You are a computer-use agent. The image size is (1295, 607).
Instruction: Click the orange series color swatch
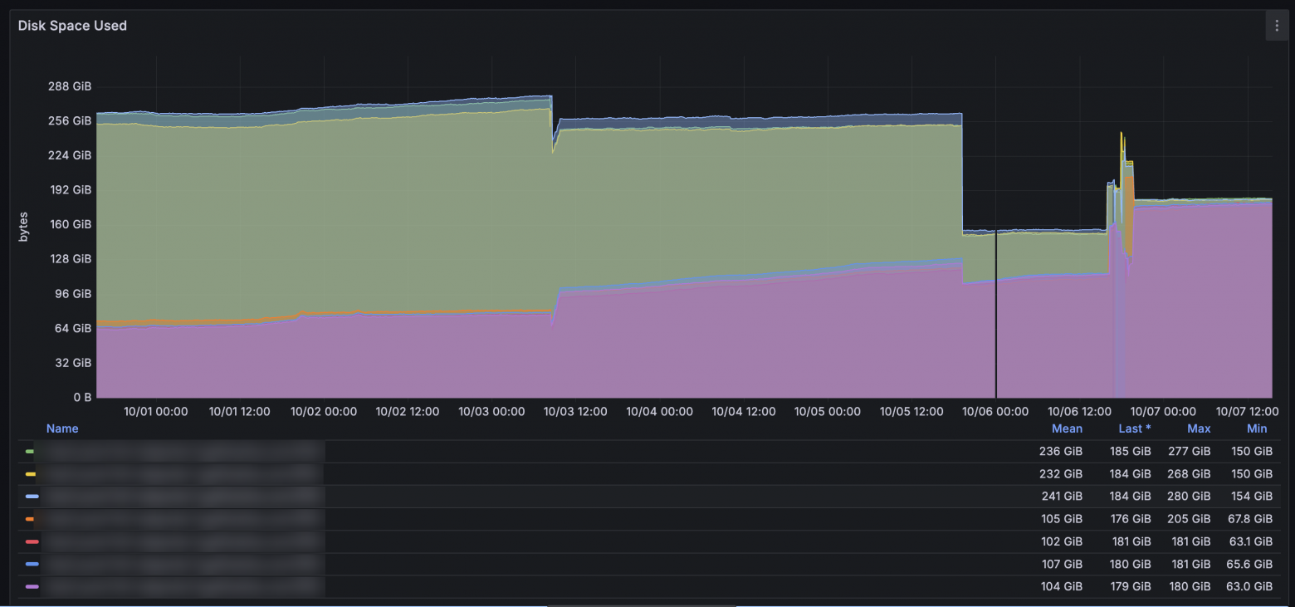30,519
